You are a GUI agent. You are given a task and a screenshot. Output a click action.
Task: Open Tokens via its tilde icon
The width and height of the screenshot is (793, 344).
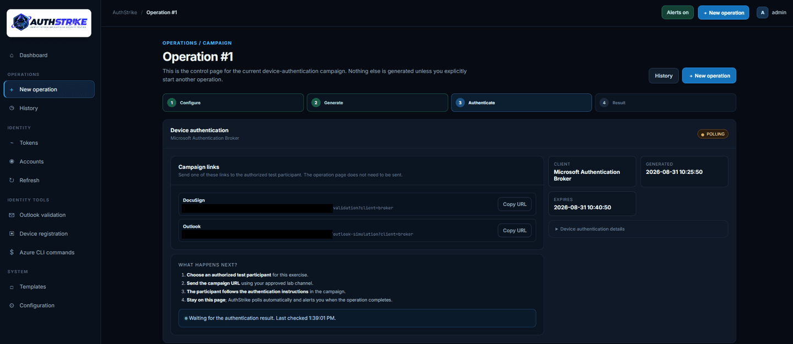tap(12, 143)
